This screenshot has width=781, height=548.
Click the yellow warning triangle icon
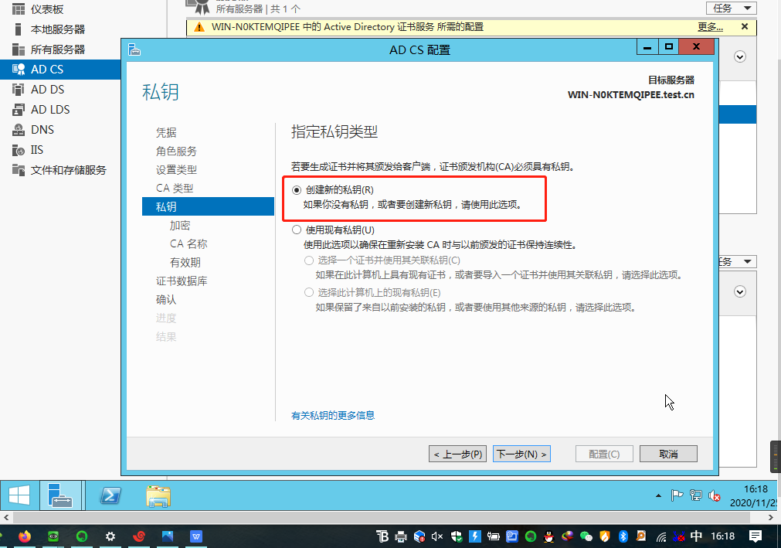[x=199, y=27]
